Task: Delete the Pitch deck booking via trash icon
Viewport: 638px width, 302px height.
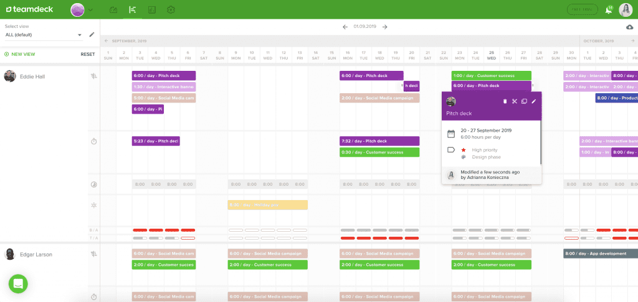Action: point(505,101)
